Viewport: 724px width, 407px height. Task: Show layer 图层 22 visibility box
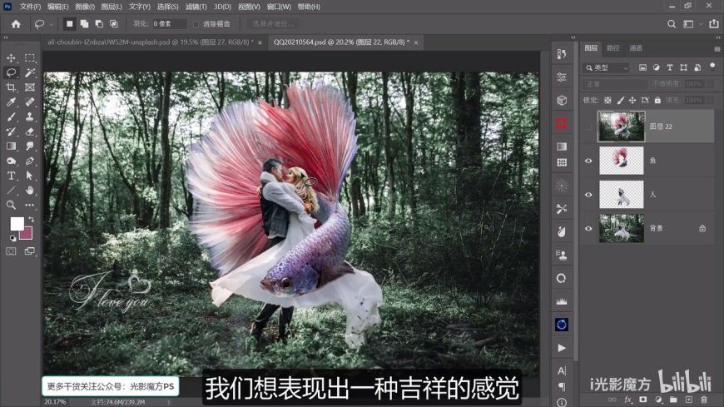(588, 127)
